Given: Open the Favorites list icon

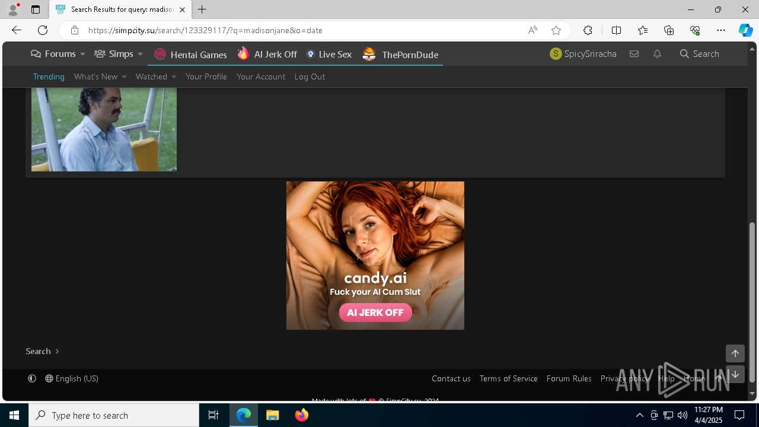Looking at the screenshot, I should click(x=643, y=30).
